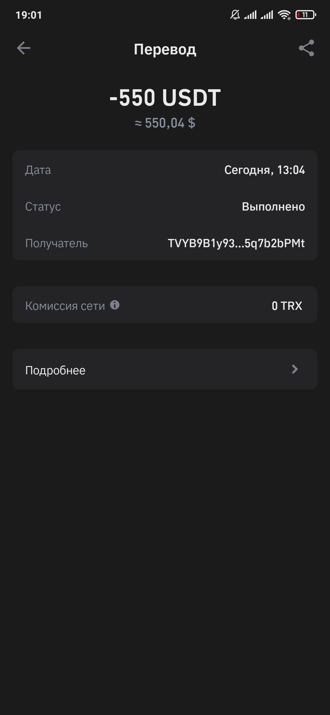Viewport: 330px width, 715px height.
Task: Tap the ≈ 550,04 $ equivalent value
Action: [x=165, y=123]
